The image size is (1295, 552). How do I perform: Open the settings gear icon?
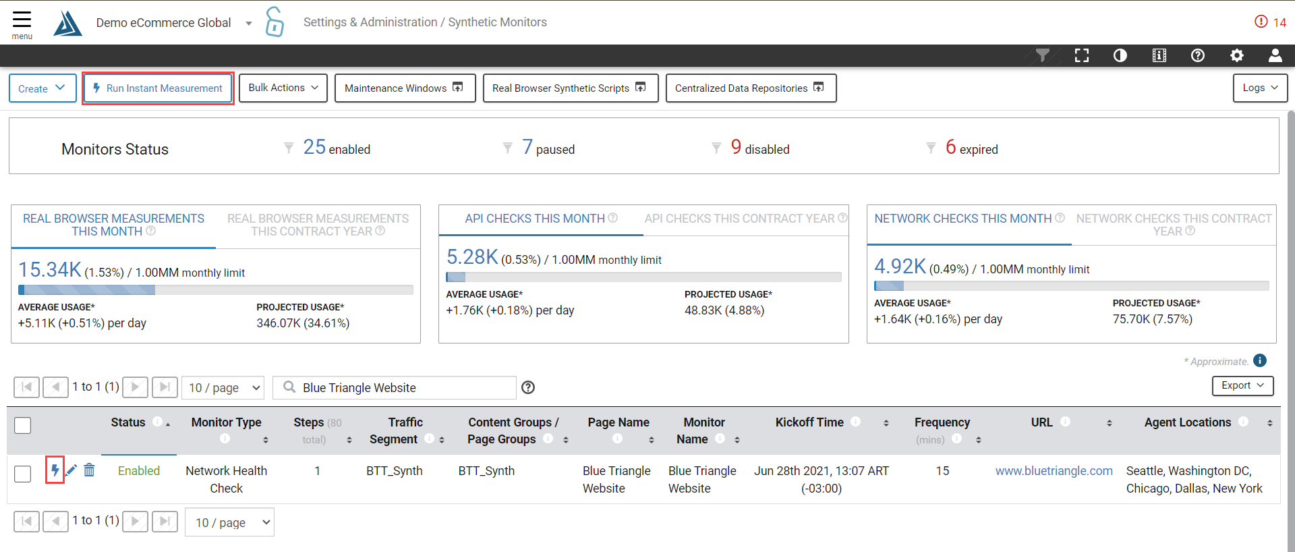point(1236,55)
